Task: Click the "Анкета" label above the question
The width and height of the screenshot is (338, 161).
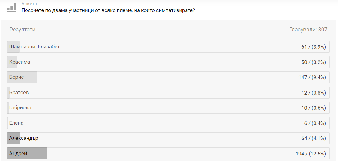Action: coord(29,4)
